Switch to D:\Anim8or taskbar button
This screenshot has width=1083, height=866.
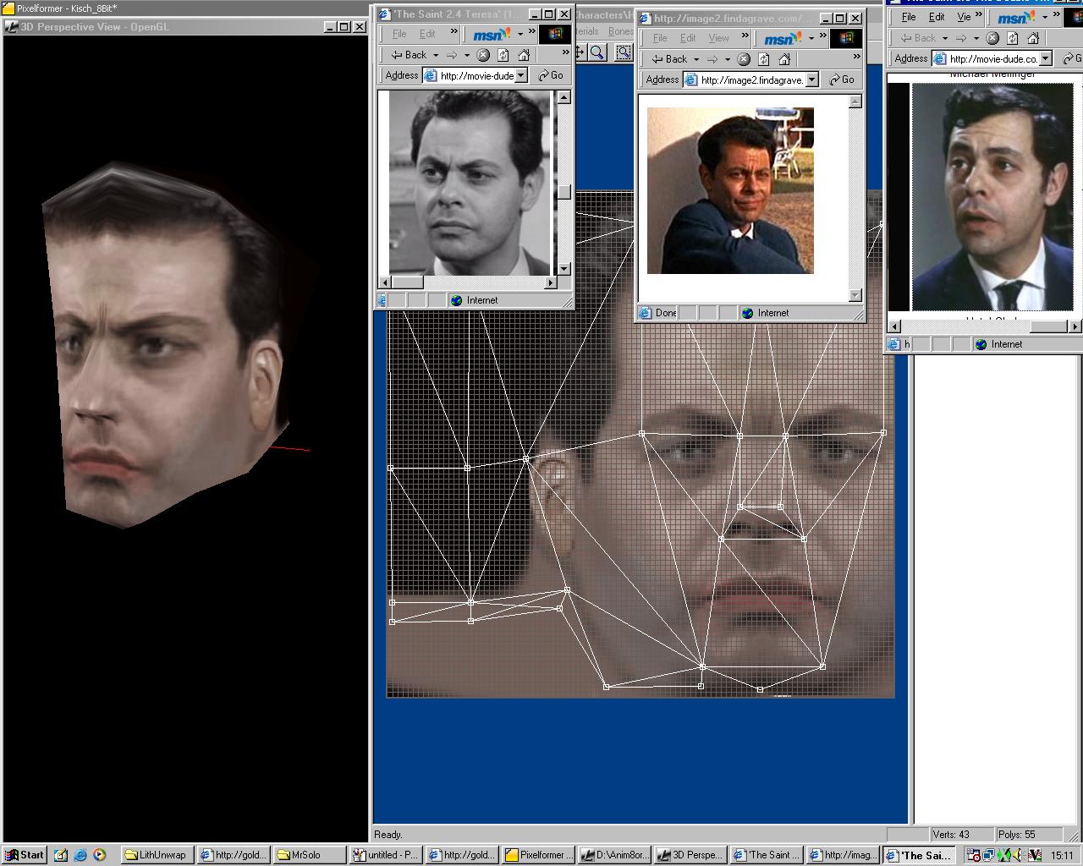click(614, 855)
